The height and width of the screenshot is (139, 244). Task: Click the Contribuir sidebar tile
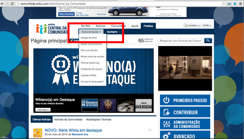point(185,112)
